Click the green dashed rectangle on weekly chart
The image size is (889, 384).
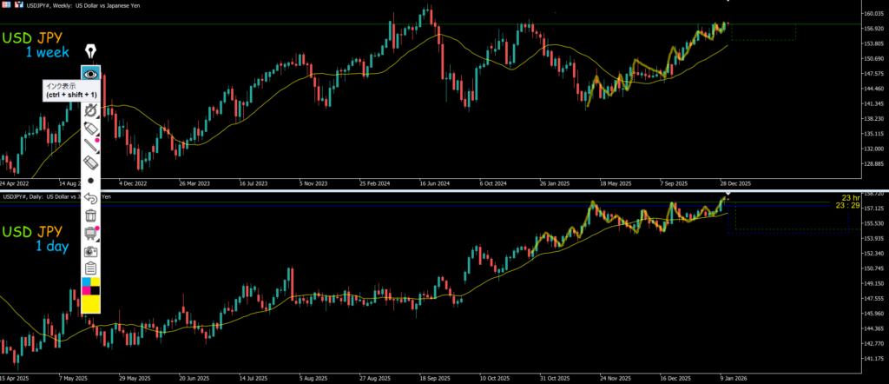[x=763, y=33]
